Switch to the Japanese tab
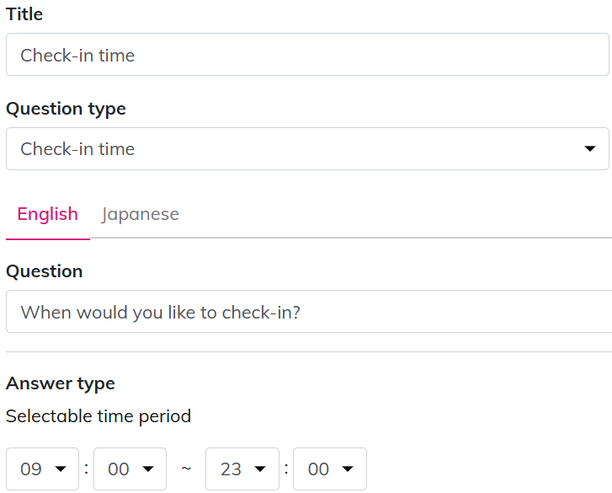The height and width of the screenshot is (493, 612). click(x=140, y=214)
